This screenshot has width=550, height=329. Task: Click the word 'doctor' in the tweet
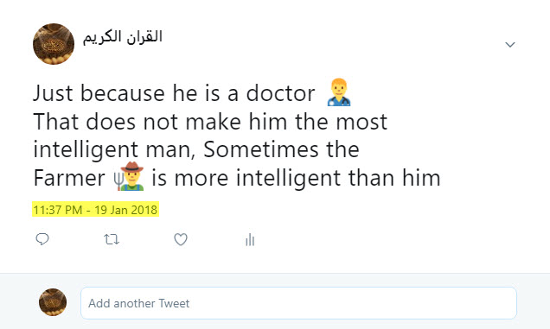click(280, 93)
